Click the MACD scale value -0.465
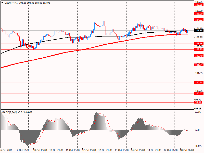Screen dimensions: 204x153 tap(198, 146)
